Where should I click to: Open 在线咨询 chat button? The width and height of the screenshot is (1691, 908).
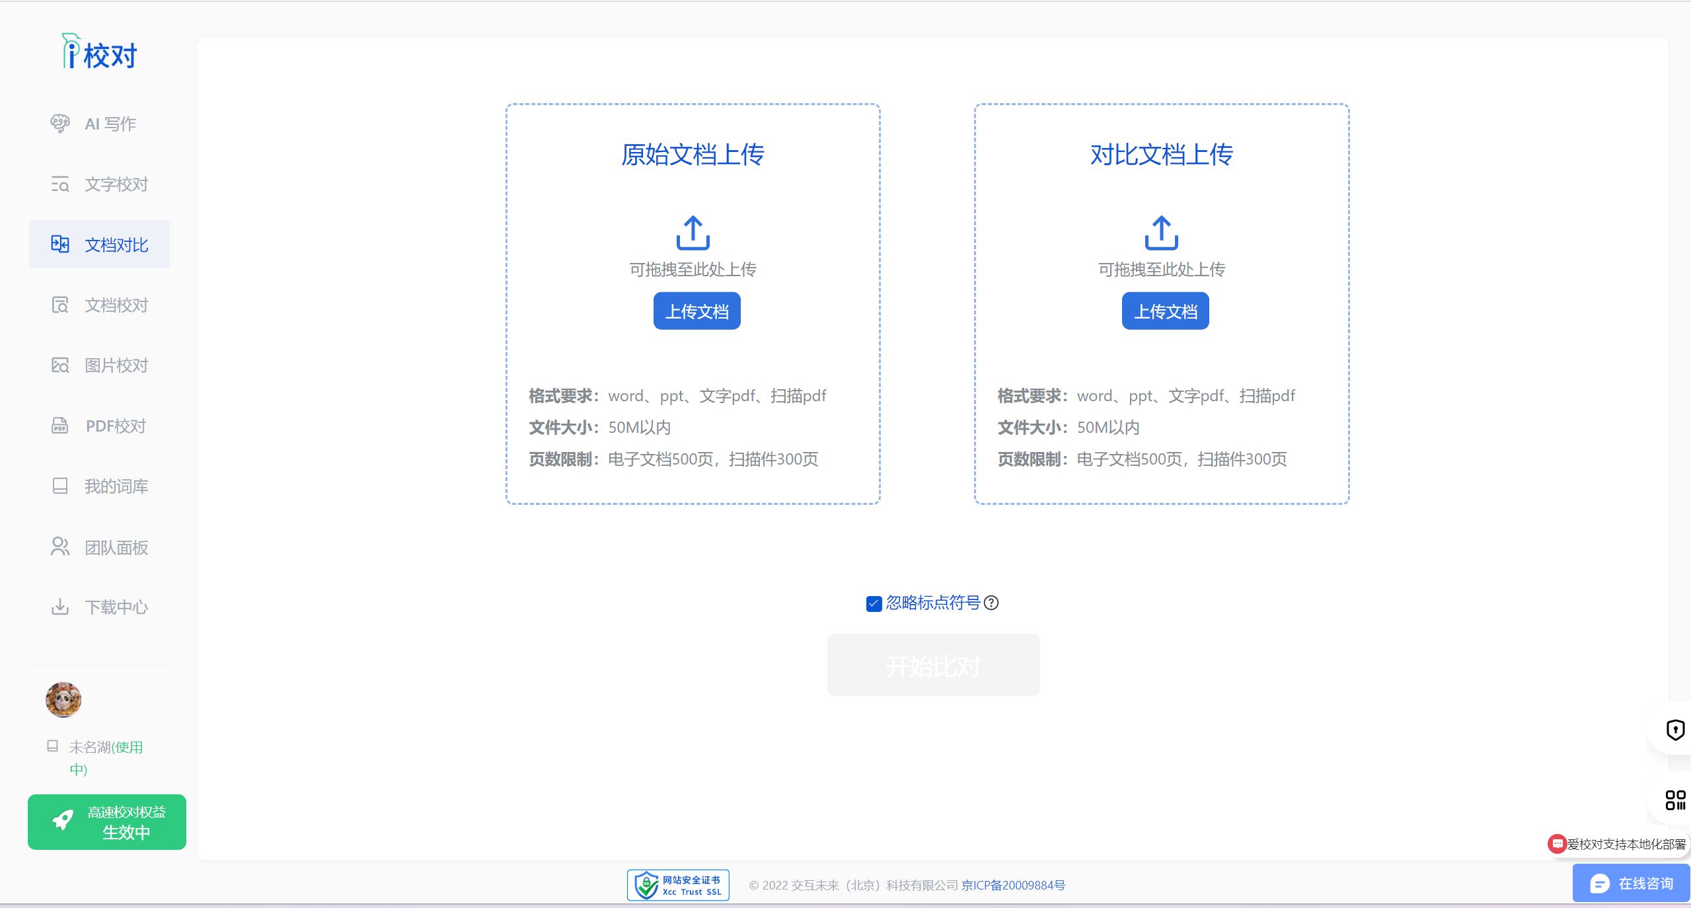coord(1631,884)
